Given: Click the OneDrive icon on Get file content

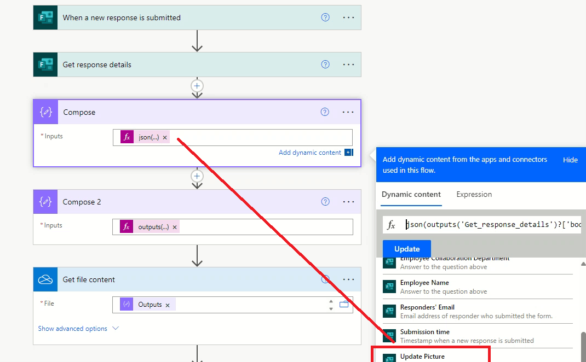Looking at the screenshot, I should coord(44,279).
